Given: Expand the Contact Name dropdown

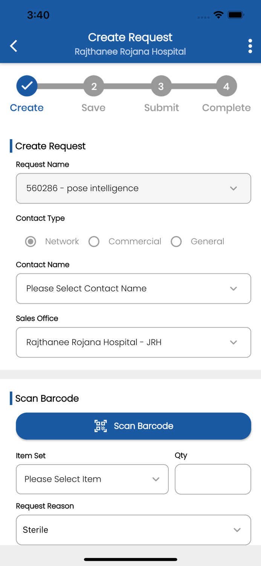Looking at the screenshot, I should (x=133, y=289).
